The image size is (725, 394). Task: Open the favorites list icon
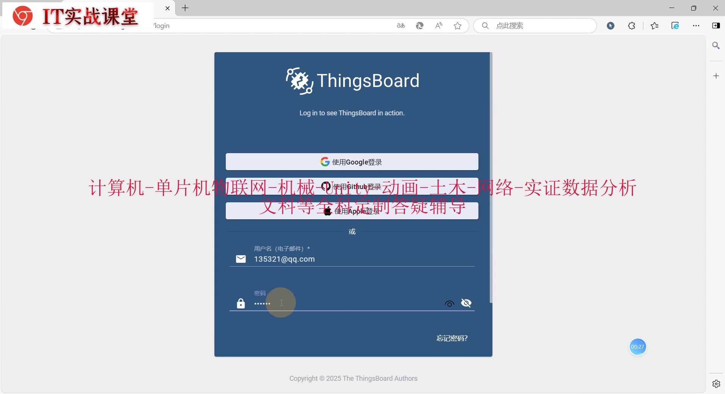[x=655, y=26]
